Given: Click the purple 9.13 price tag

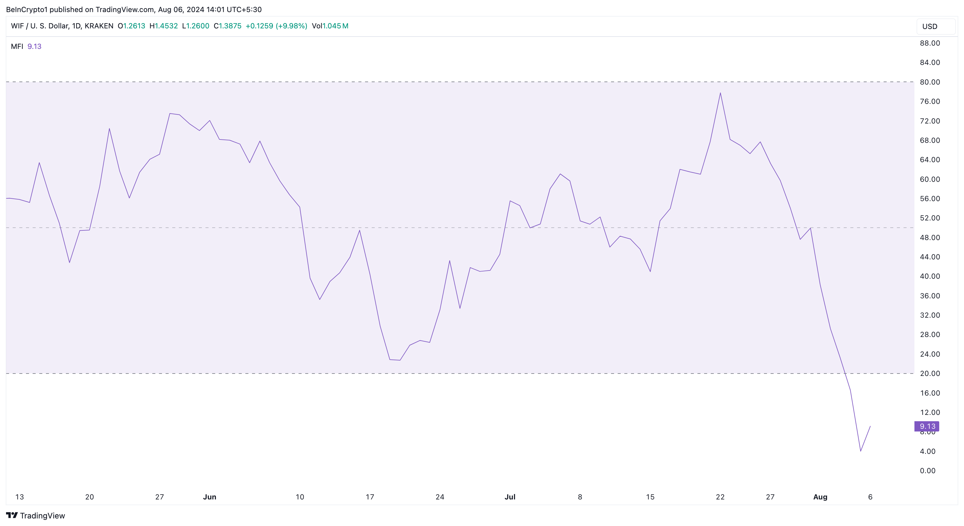Looking at the screenshot, I should point(927,426).
